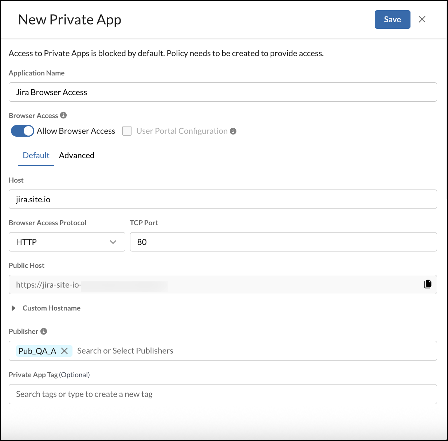The height and width of the screenshot is (441, 448).
Task: Click the User Portal Configuration info icon
Action: 233,131
